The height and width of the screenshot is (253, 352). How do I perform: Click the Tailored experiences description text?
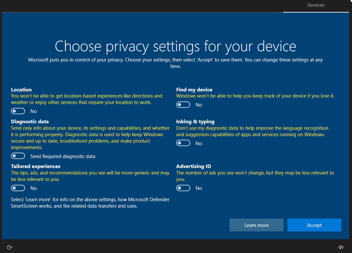pos(90,176)
